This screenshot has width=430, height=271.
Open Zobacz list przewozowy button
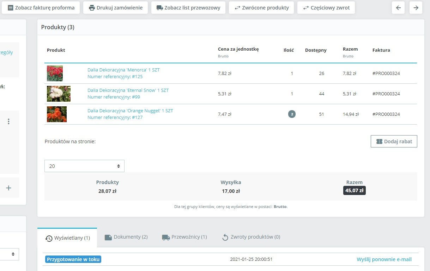188,7
